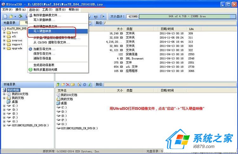Expand the boot folder in disc tree

(x=4, y=33)
